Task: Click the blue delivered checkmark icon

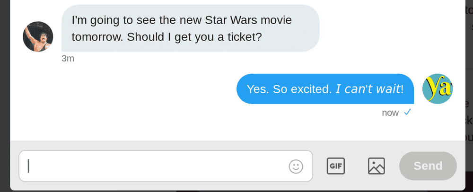Action: (x=407, y=113)
